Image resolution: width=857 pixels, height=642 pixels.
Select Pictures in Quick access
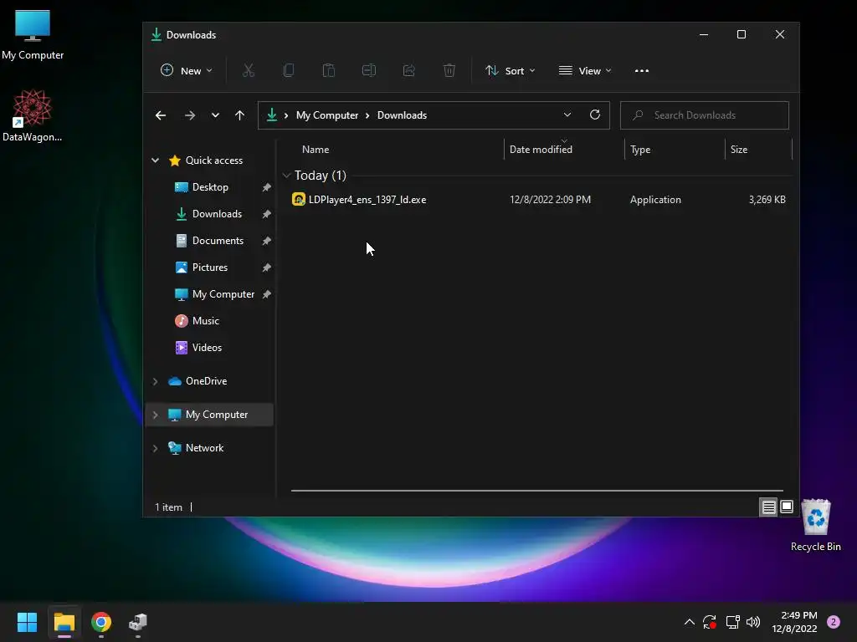pyautogui.click(x=210, y=267)
